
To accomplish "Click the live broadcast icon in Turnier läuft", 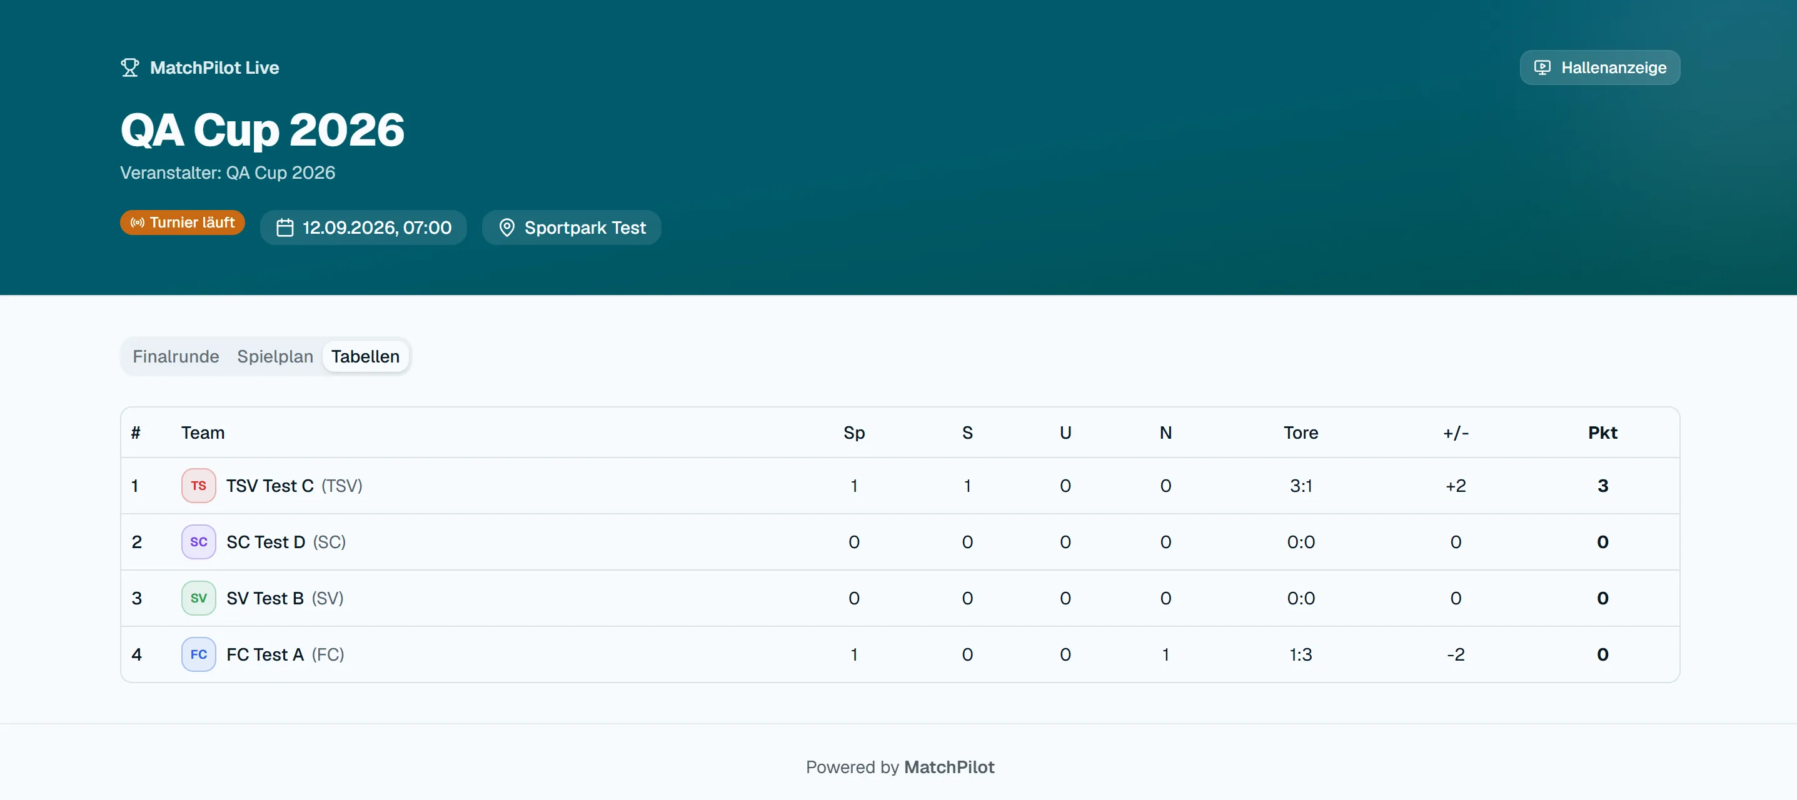I will point(138,222).
